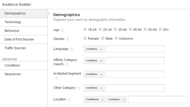
Task: Tick the 18-24 age checkbox
Action: tap(85, 29)
